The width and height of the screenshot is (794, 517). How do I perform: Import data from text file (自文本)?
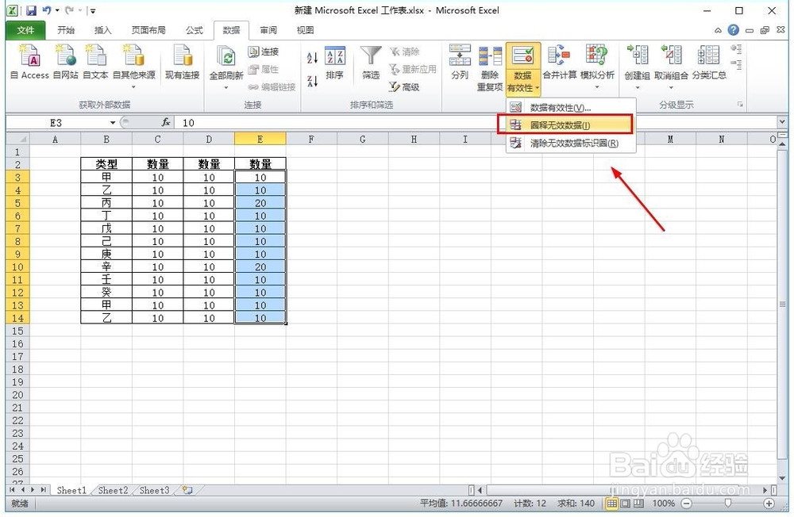coord(95,62)
